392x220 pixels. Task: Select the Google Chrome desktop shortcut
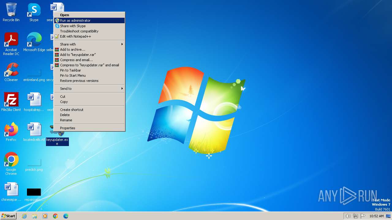click(11, 163)
